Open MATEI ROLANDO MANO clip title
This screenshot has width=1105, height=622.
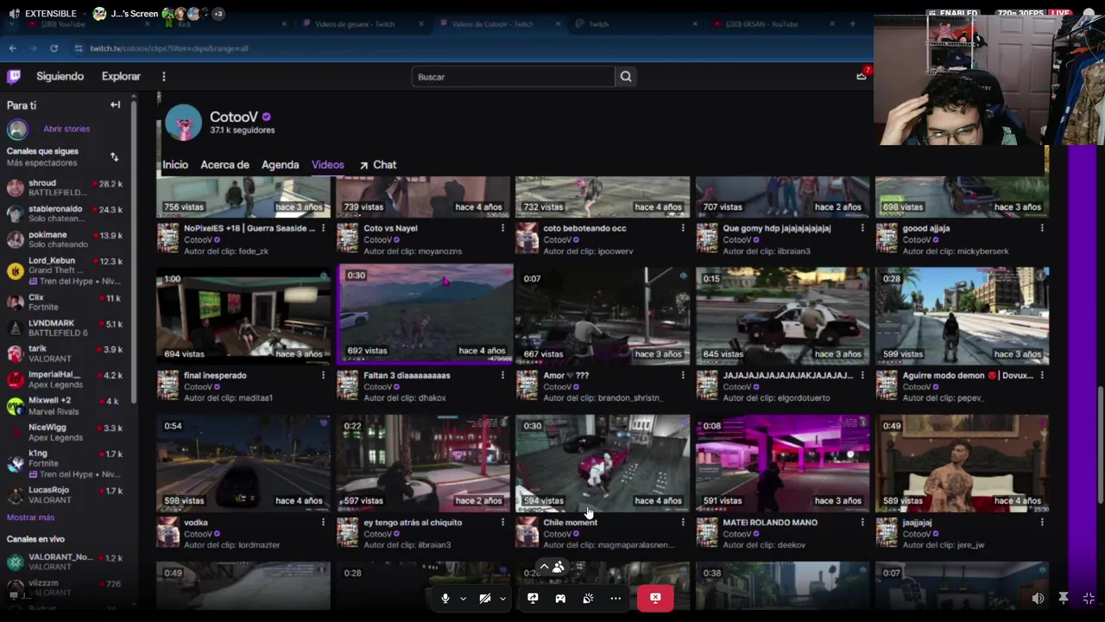pos(770,522)
